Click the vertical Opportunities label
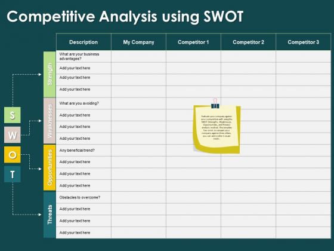The image size is (334, 251). [50, 167]
